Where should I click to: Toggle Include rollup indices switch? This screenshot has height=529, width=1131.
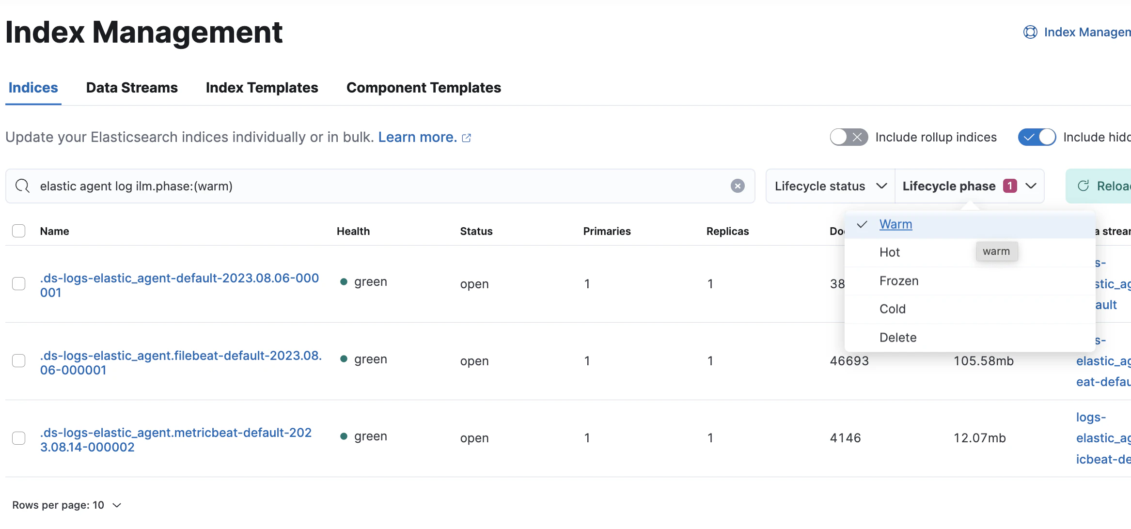pos(849,137)
